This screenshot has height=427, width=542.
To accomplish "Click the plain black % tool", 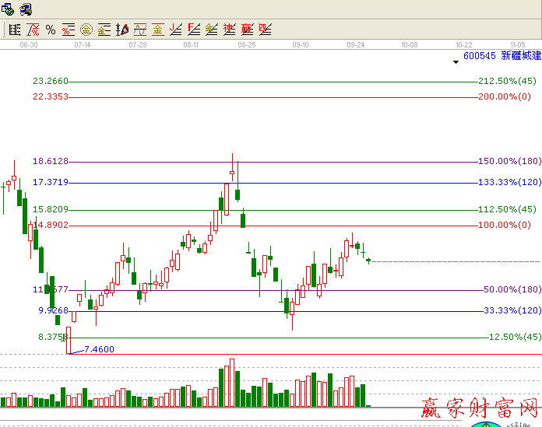I will pos(51,30).
